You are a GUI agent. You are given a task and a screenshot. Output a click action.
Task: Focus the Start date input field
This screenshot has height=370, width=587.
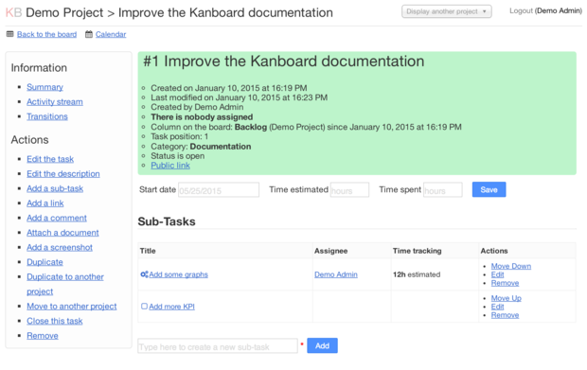click(219, 190)
